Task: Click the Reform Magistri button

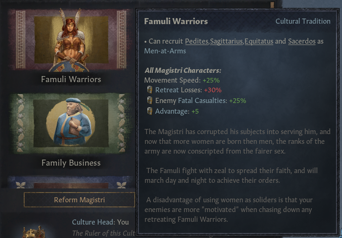Action: [79, 199]
